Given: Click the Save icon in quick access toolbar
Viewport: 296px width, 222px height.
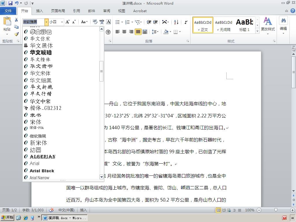Looking at the screenshot, I should tap(10, 3).
